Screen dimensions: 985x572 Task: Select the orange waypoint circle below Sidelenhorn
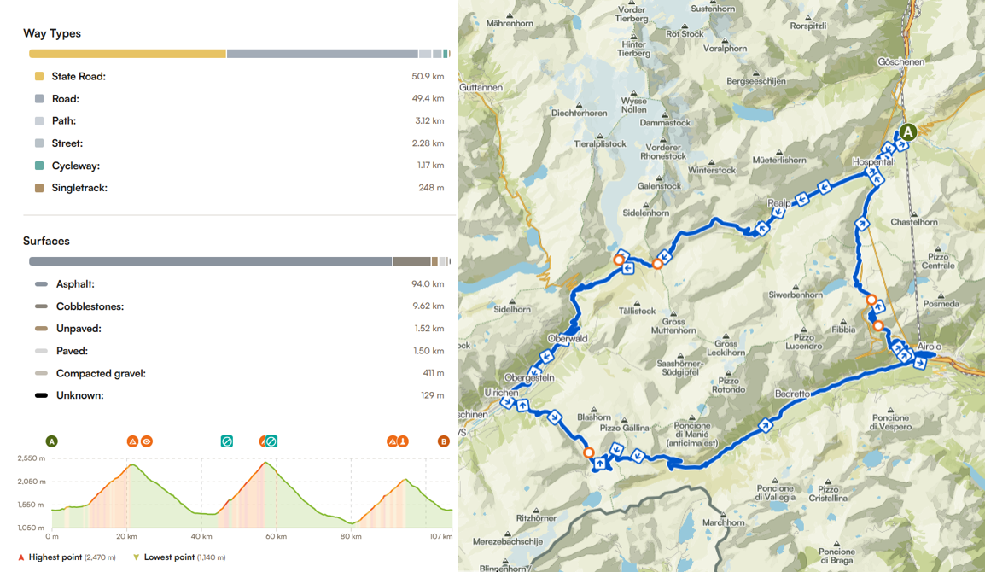coord(657,264)
